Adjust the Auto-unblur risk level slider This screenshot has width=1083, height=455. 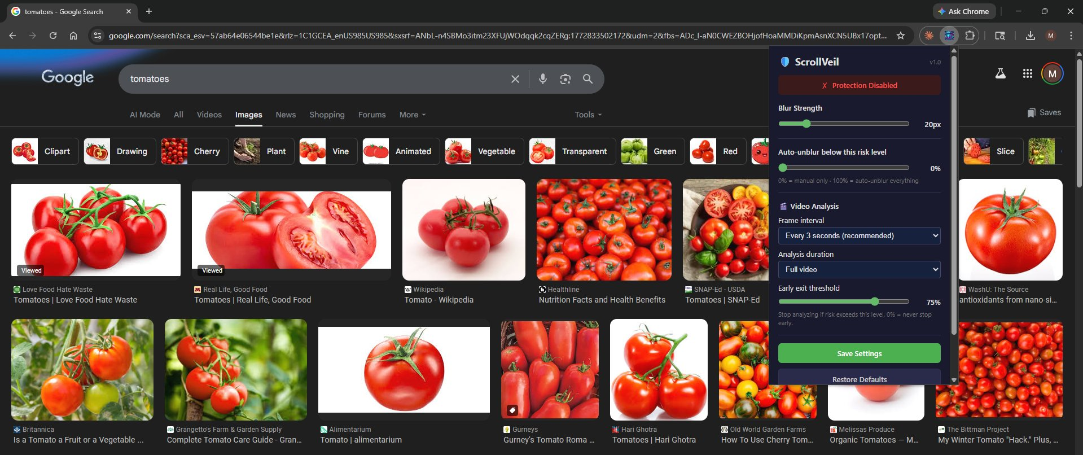point(844,168)
